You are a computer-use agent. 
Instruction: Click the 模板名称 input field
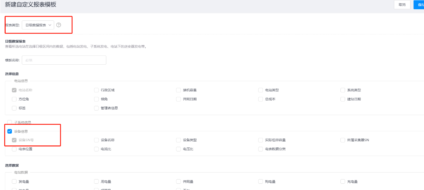(x=64, y=60)
